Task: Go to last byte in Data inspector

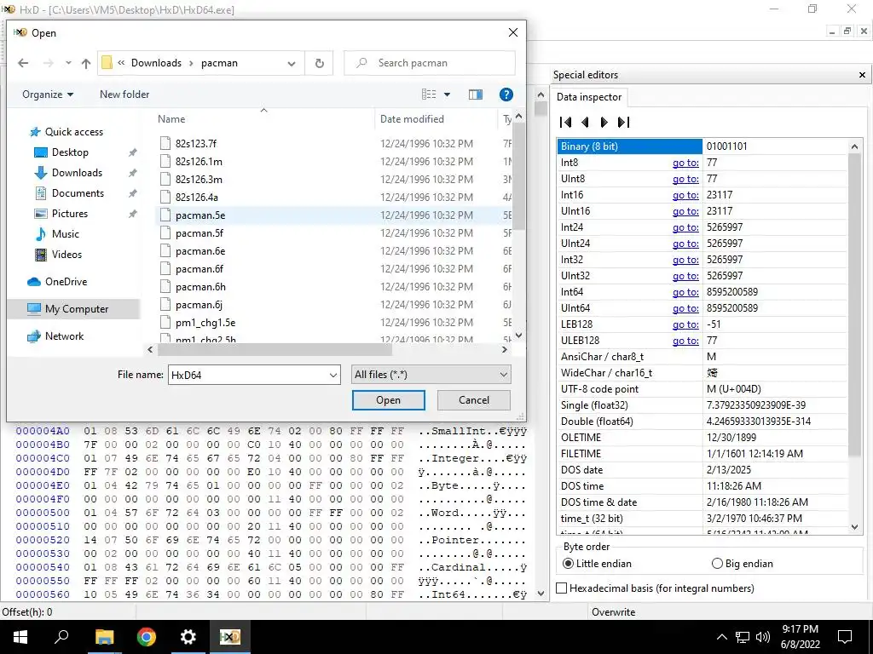Action: coord(623,122)
